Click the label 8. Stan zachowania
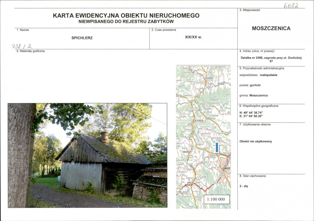Screen dimensions: 314x221 (x=252, y=176)
